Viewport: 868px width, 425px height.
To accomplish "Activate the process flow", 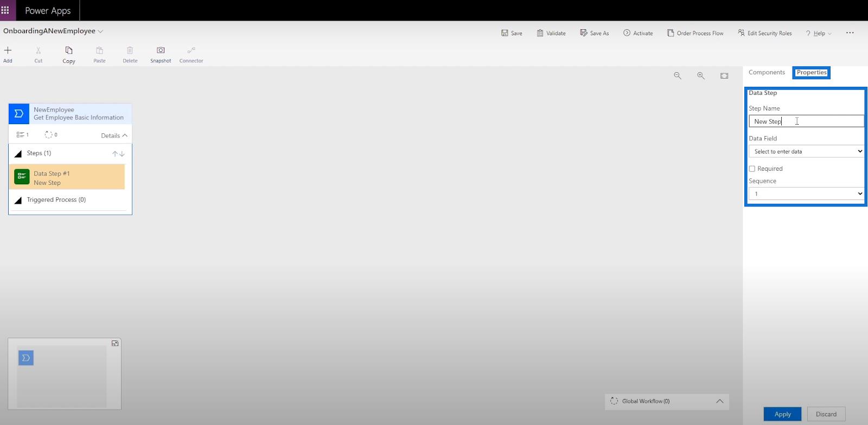I will [x=638, y=33].
